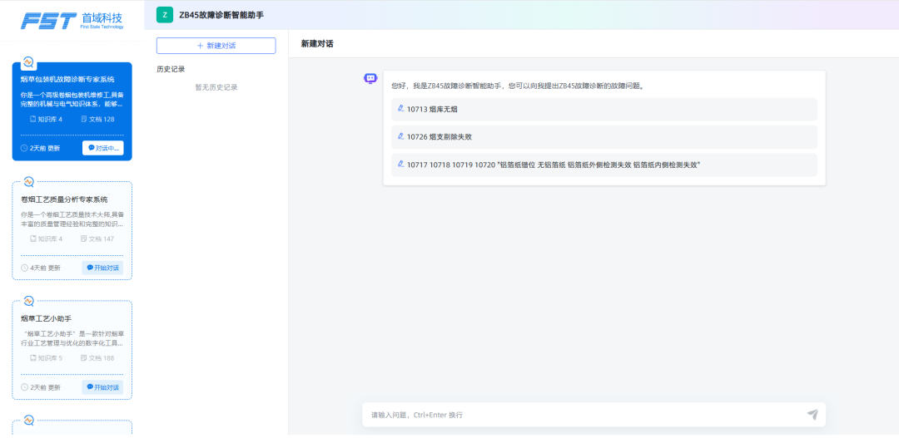This screenshot has height=438, width=899.
Task: Click the 新建对话 conversation title
Action: (x=317, y=44)
